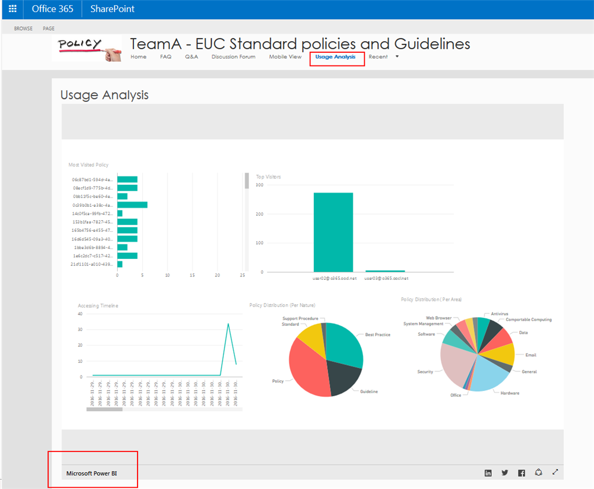Viewport: 594px width, 489px height.
Task: Click the 'Support Procedure' pie label
Action: coord(300,318)
